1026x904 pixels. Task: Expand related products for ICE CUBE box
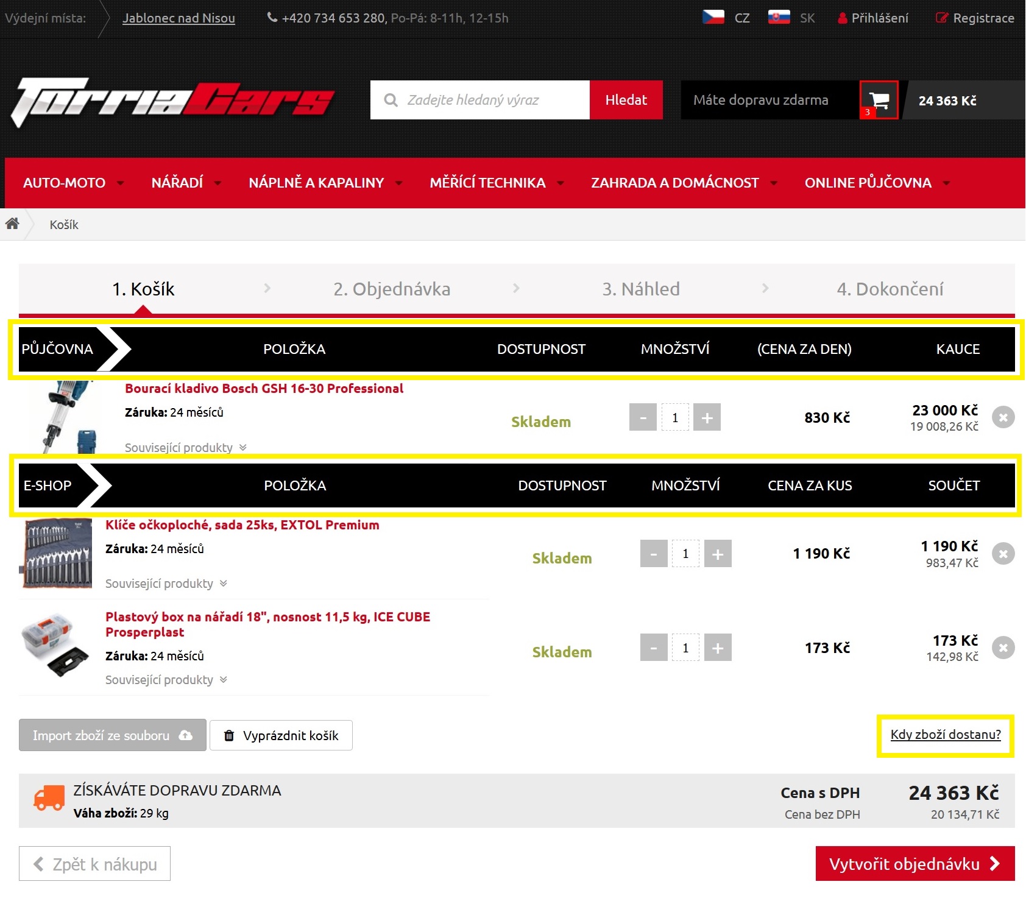[166, 680]
